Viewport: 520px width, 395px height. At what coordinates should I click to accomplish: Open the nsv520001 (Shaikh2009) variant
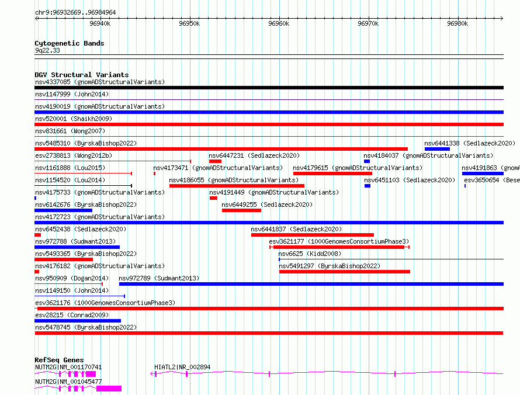click(x=74, y=119)
